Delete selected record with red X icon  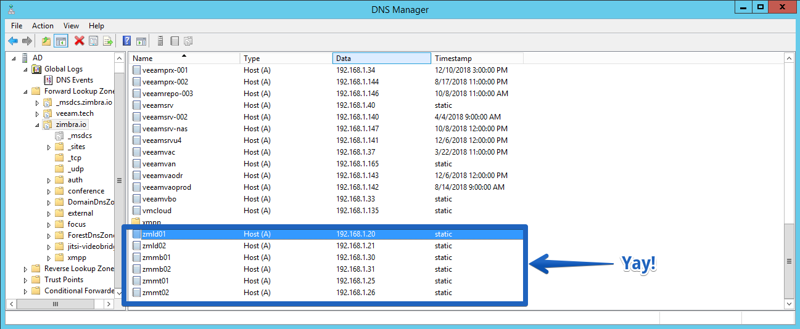pos(79,41)
